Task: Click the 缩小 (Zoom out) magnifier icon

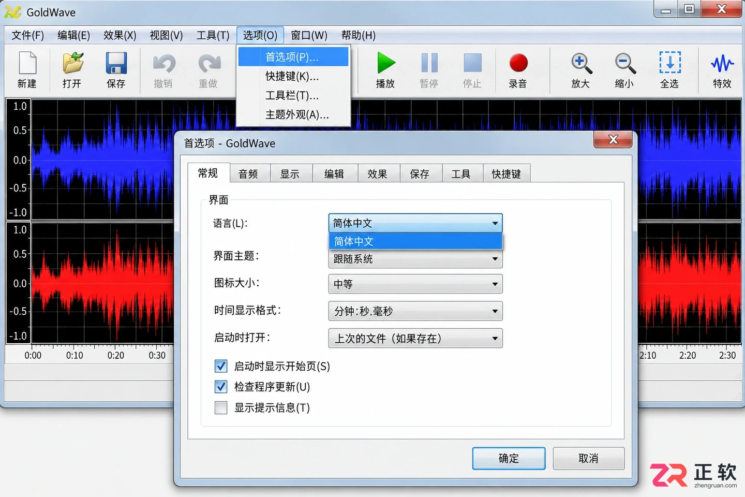Action: coord(625,63)
